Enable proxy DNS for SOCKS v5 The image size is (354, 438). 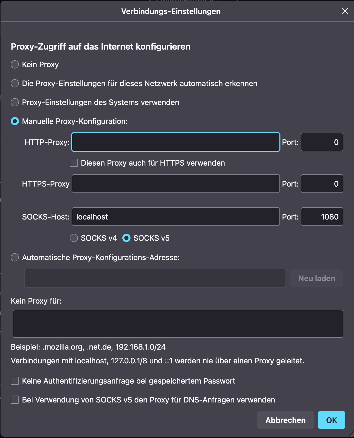tap(15, 400)
